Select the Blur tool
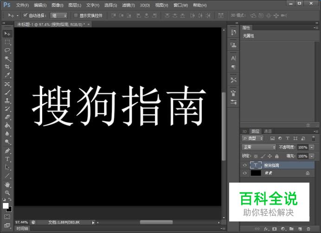This screenshot has height=233, width=321. point(7,134)
